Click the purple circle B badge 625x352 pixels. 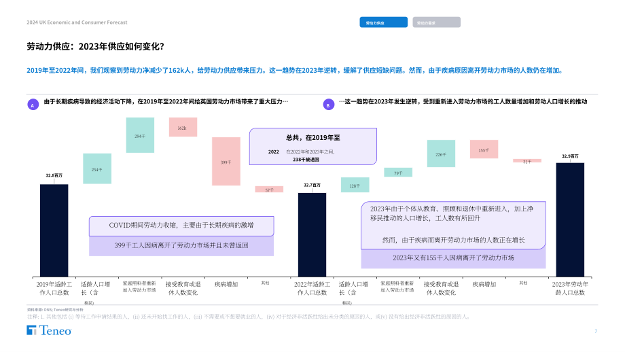(328, 105)
